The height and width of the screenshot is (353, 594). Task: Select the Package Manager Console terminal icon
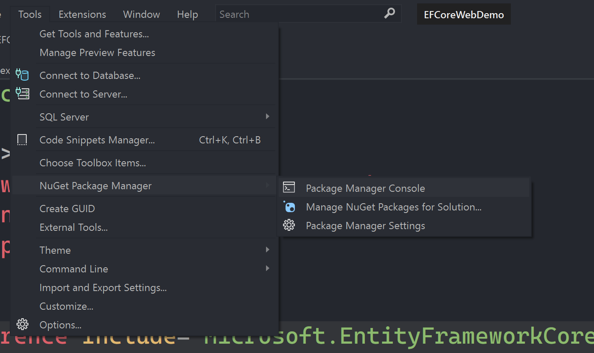click(289, 187)
